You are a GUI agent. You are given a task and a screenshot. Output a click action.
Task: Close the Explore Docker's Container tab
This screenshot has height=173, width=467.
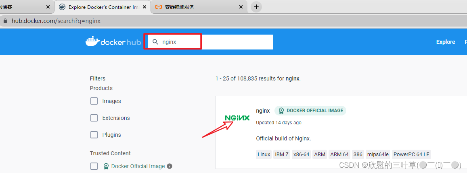[x=145, y=7]
